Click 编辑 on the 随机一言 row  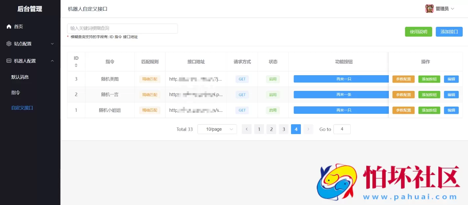coord(451,94)
